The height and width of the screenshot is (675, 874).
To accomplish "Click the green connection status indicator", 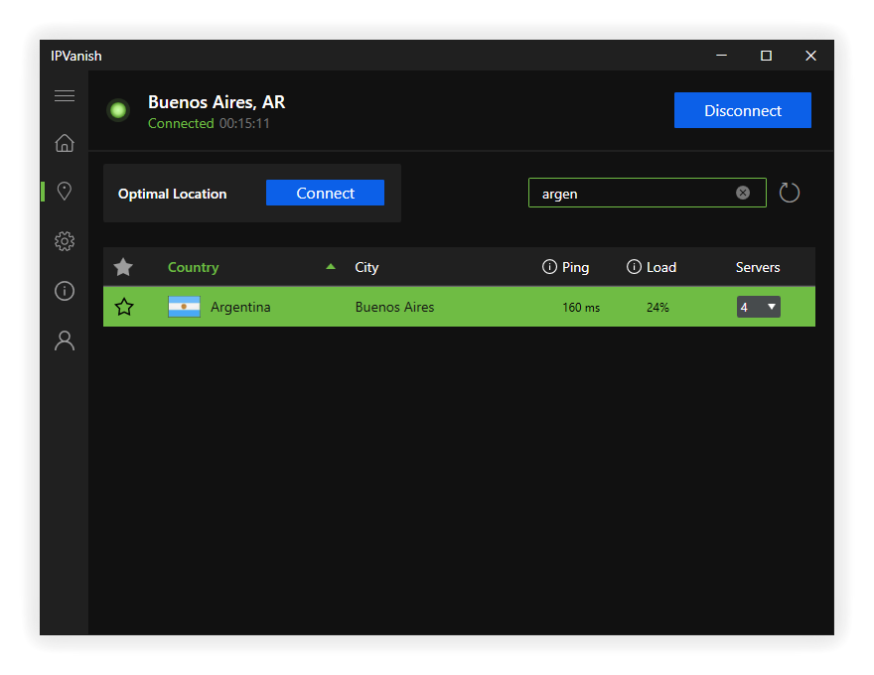I will click(118, 110).
